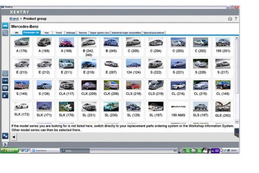
Task: Select the GLE (292) model series
Action: point(223,111)
